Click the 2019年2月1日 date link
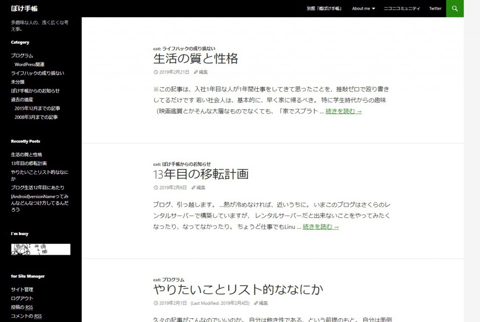The image size is (480, 322). (173, 303)
